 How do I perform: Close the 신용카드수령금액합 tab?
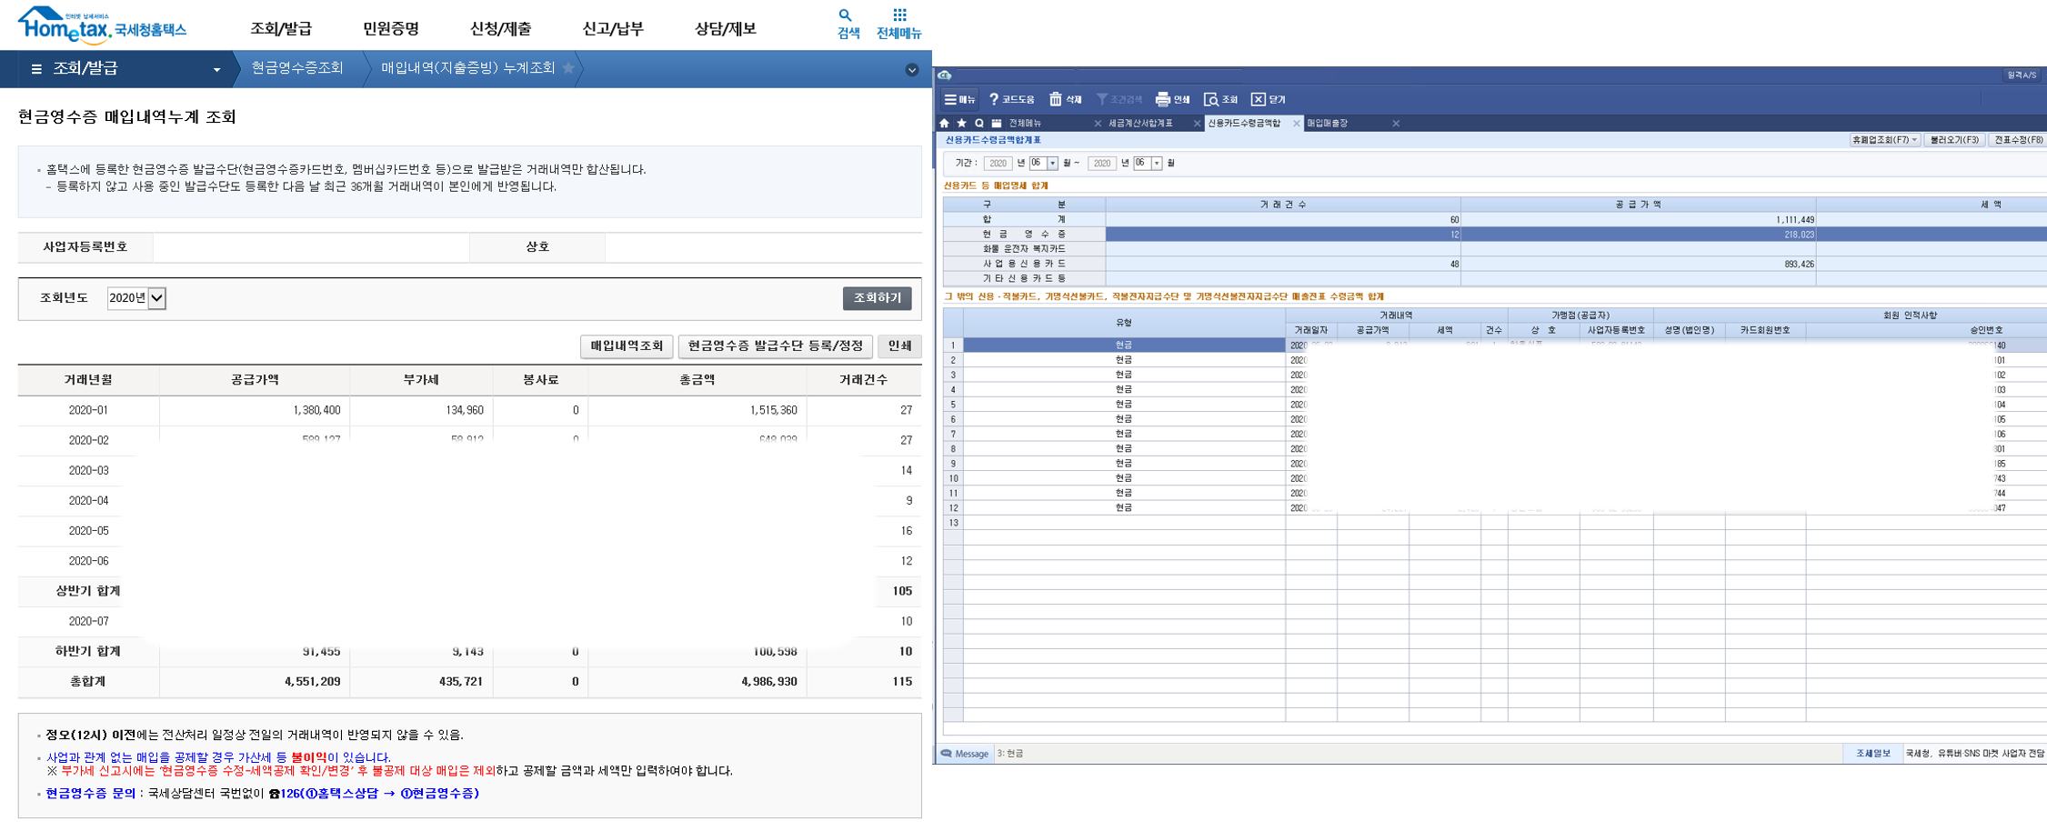pos(1296,124)
